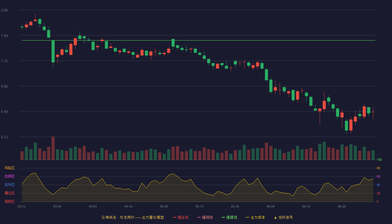Click the green support line across the chart
This screenshot has width=392, height=224.
click(199, 40)
